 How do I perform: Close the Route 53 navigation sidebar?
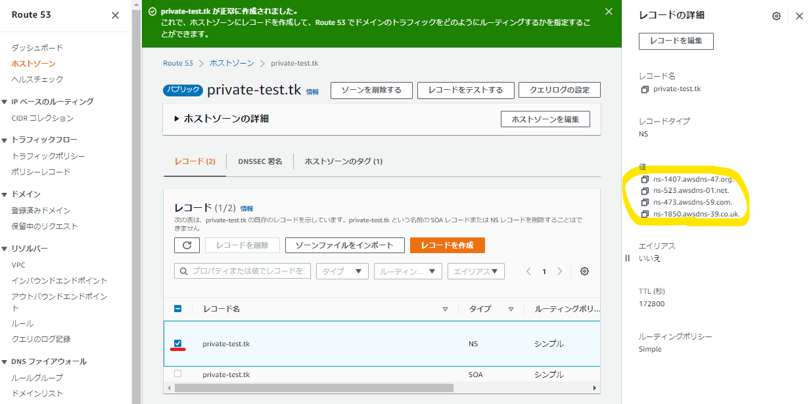click(x=115, y=15)
